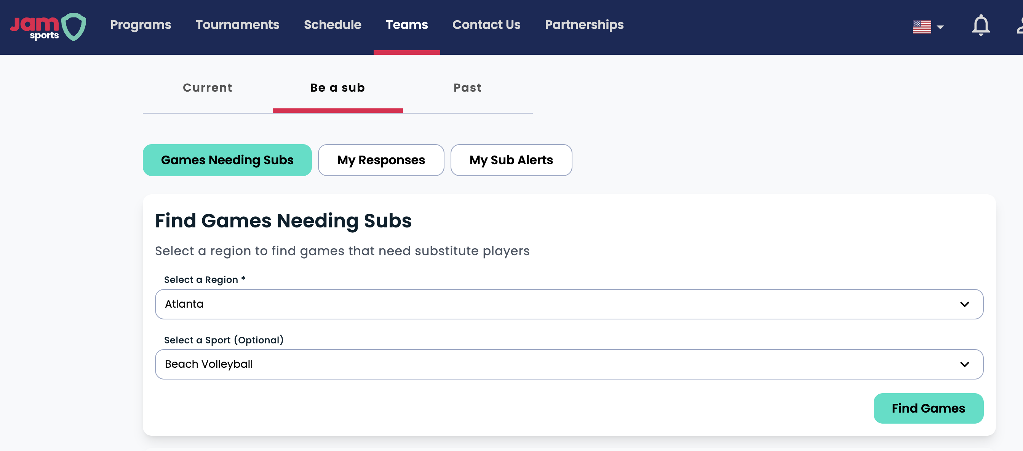Switch to the Past tab
This screenshot has height=451, width=1023.
(x=467, y=88)
